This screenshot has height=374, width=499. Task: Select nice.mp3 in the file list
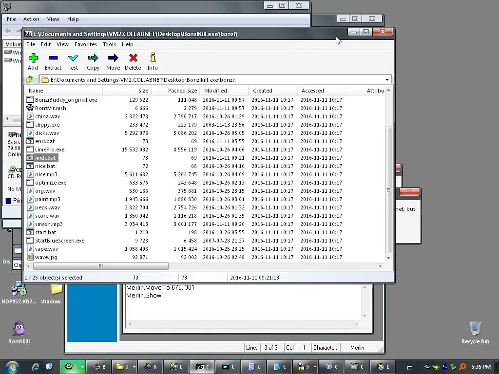(x=46, y=174)
